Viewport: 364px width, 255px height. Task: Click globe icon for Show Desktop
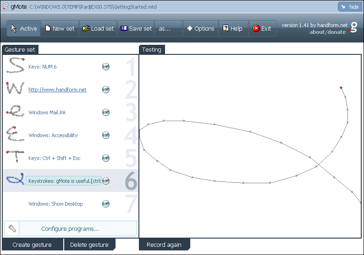[x=106, y=204]
